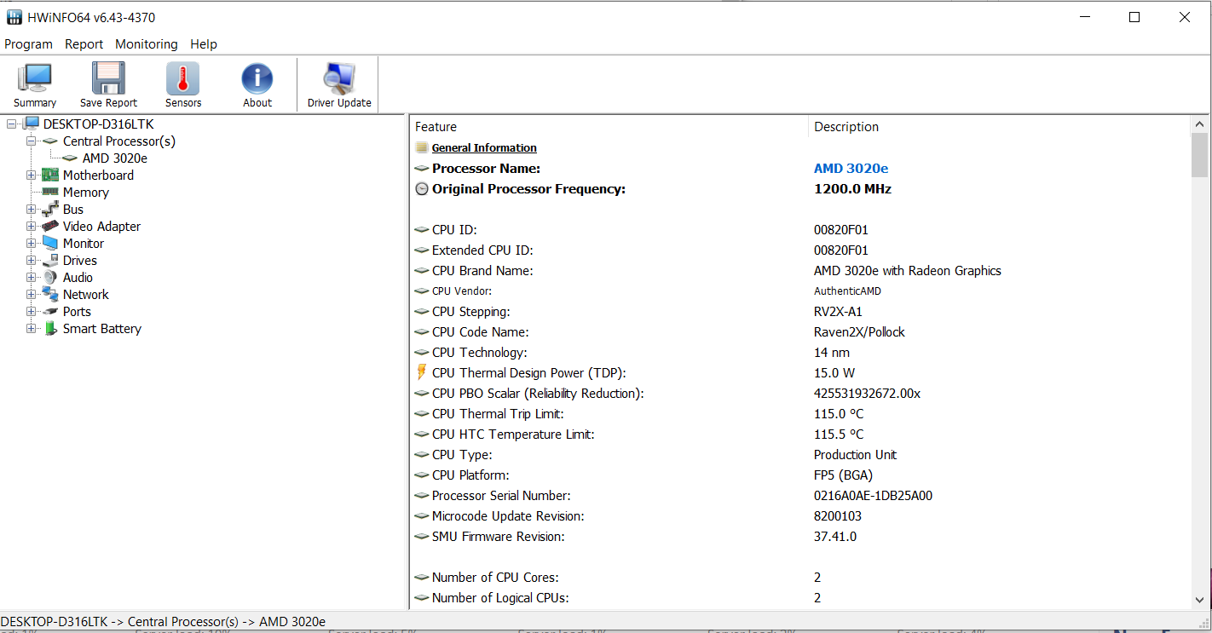Select AMD 3020e in the tree
Viewport: 1212px width, 633px height.
pos(115,158)
